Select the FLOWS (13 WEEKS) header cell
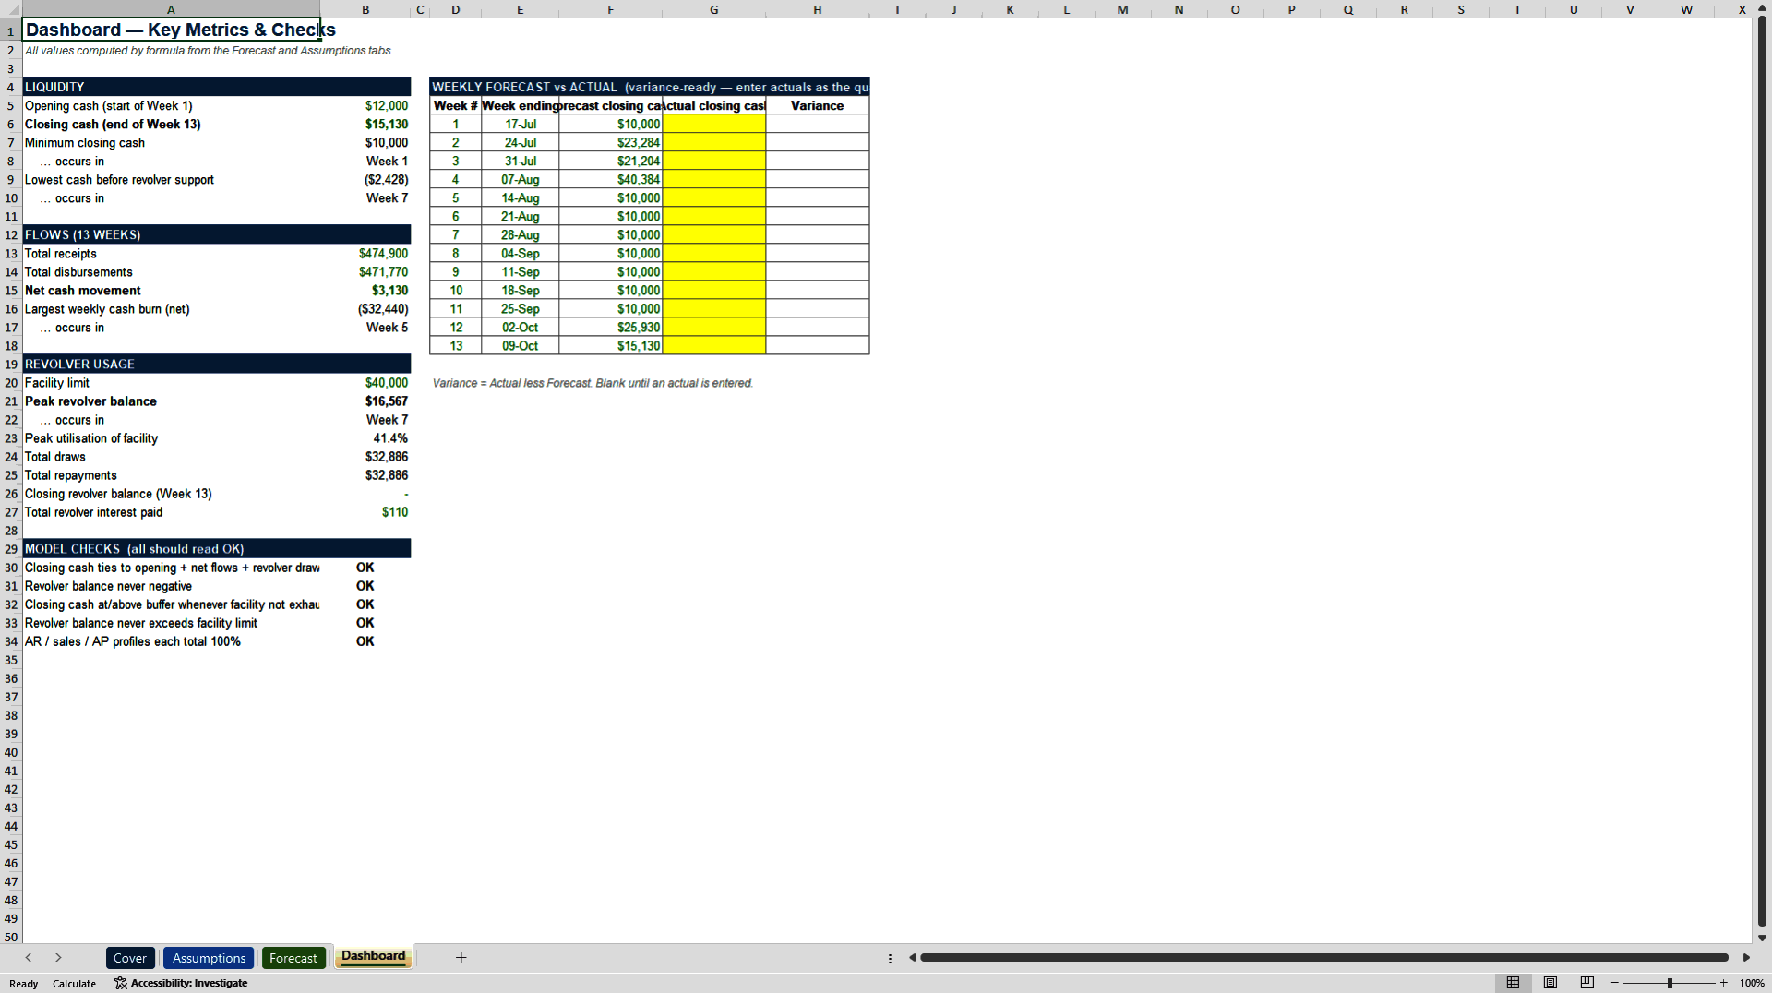This screenshot has height=993, width=1772. tap(171, 234)
